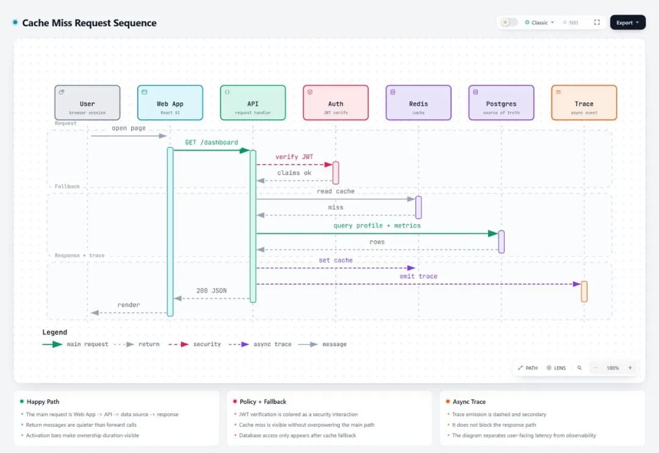Zoom in with the plus button
This screenshot has height=453, width=659.
coord(630,368)
